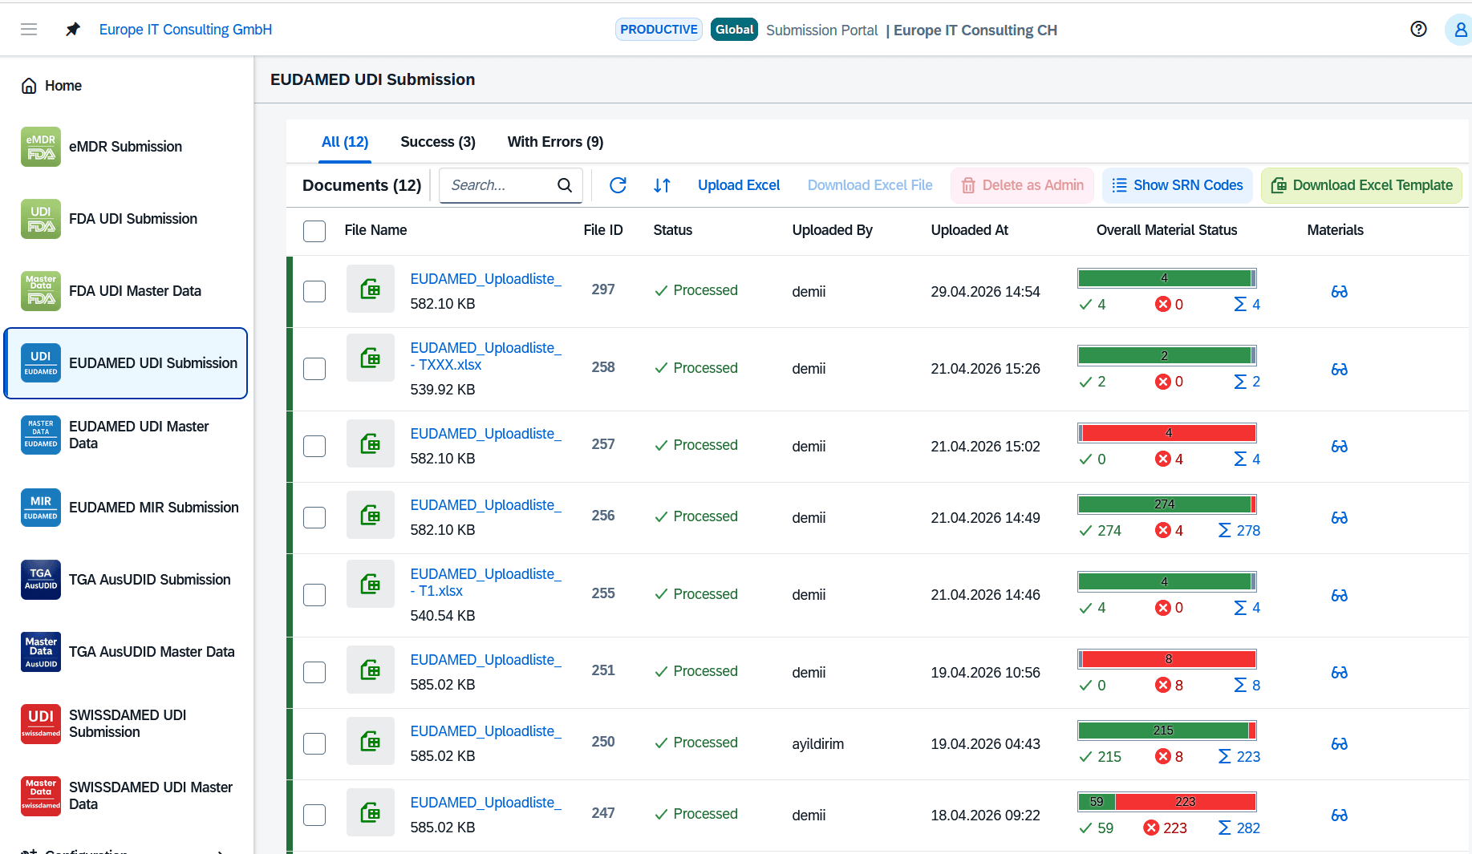This screenshot has width=1472, height=854.
Task: Click the Excel file icon for File ID 250
Action: pos(371,741)
